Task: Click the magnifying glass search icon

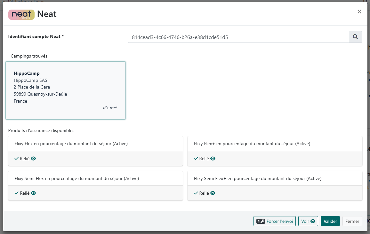Action: 355,37
